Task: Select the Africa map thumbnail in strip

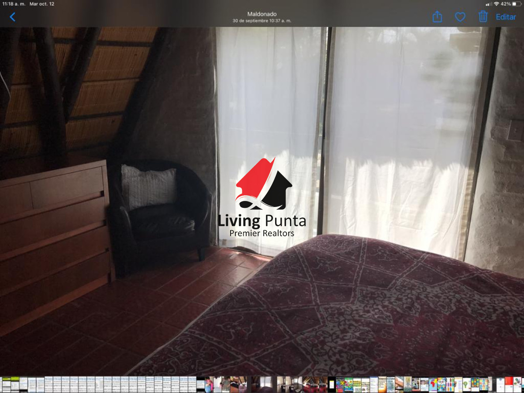Action: [433, 384]
